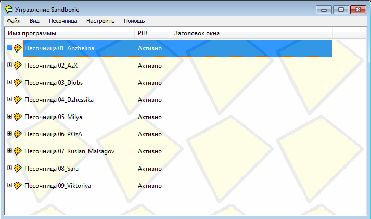The width and height of the screenshot is (371, 219).
Task: Expand the Песочница 04_Dzhessika tree node
Action: pyautogui.click(x=9, y=99)
